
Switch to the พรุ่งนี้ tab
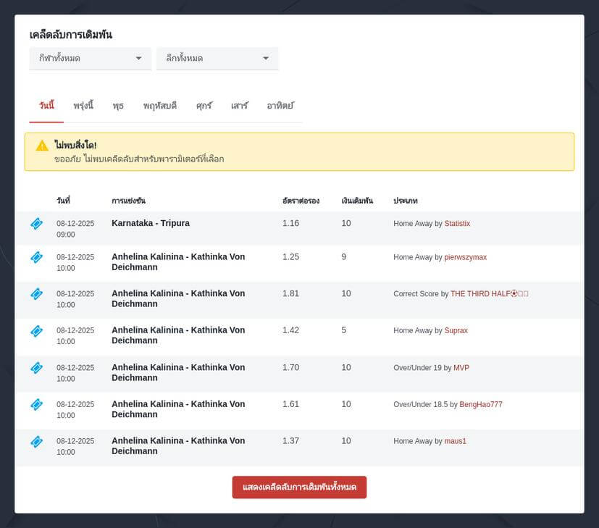(x=83, y=106)
